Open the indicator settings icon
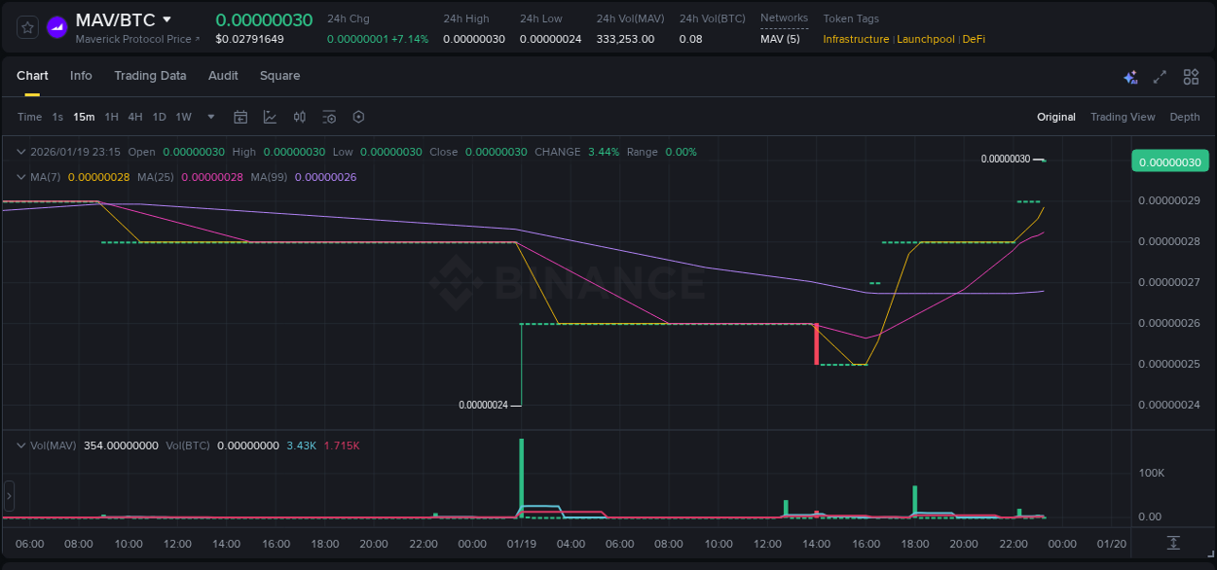This screenshot has height=570, width=1217. click(328, 117)
